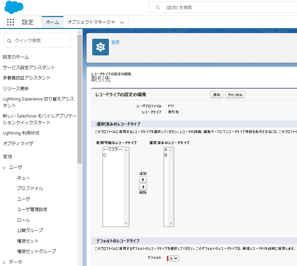297x266 pixels.
Task: Click the 保存 button
Action: click(216, 94)
